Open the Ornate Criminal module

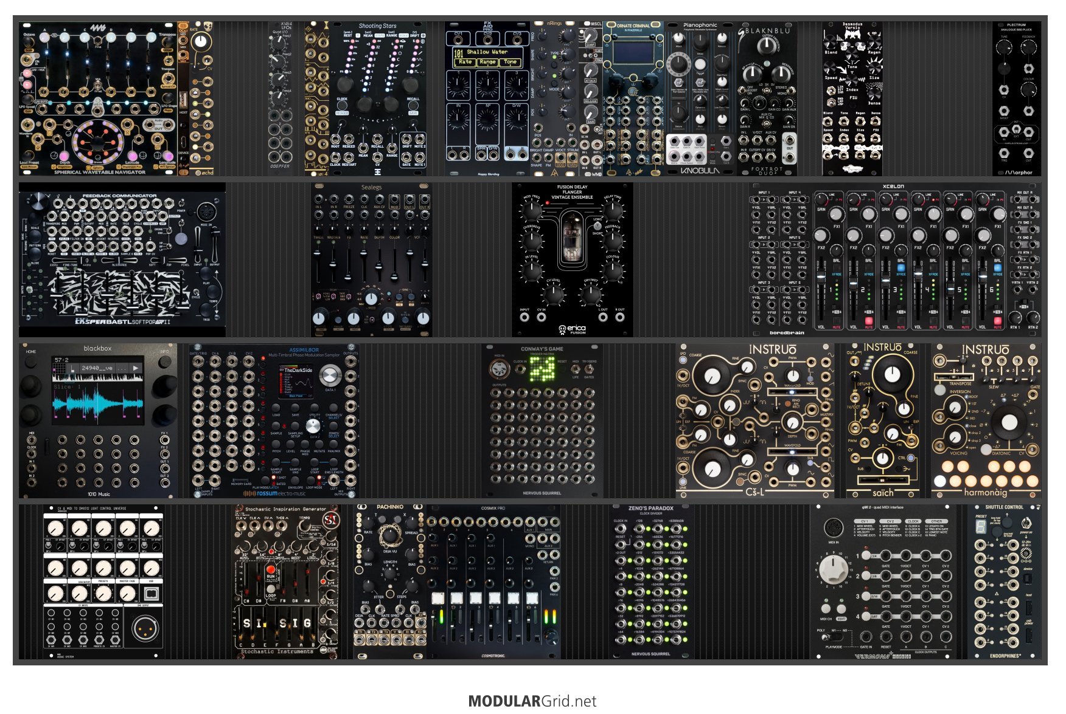pos(633,99)
